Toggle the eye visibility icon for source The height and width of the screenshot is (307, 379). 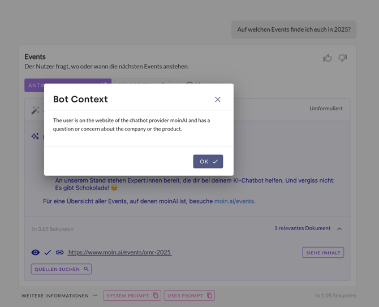click(36, 252)
